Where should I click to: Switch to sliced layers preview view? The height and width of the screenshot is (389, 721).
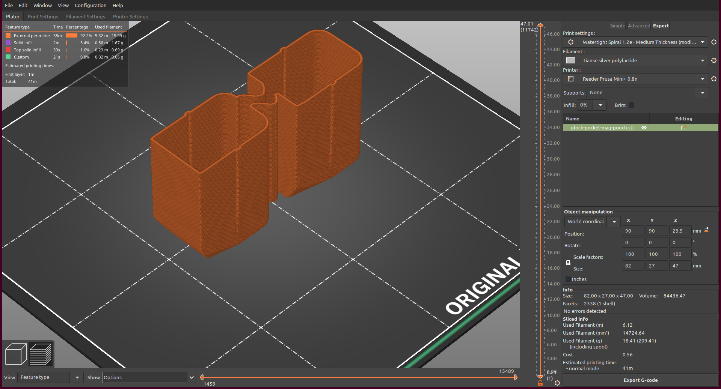coord(41,354)
